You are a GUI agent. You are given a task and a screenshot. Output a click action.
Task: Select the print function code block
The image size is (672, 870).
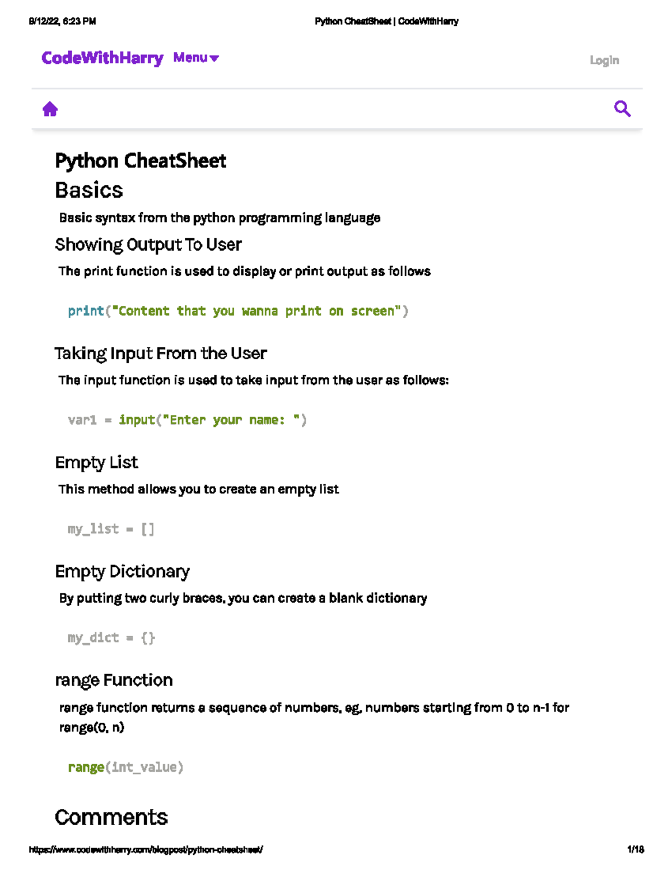[238, 311]
